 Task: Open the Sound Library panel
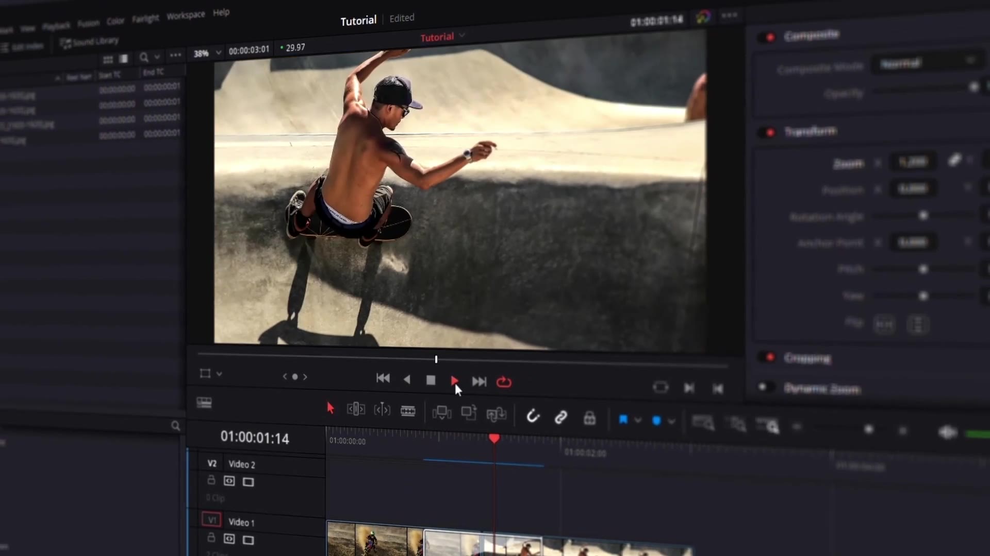click(x=89, y=42)
